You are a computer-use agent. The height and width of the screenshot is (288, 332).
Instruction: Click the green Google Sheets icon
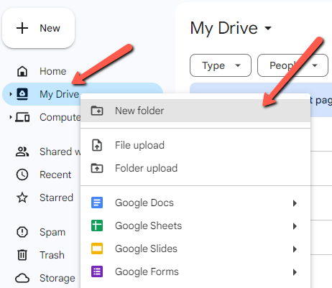point(97,226)
